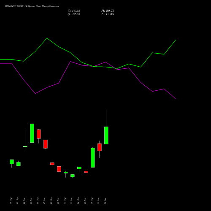Click the 01 Oct date label

point(105,201)
